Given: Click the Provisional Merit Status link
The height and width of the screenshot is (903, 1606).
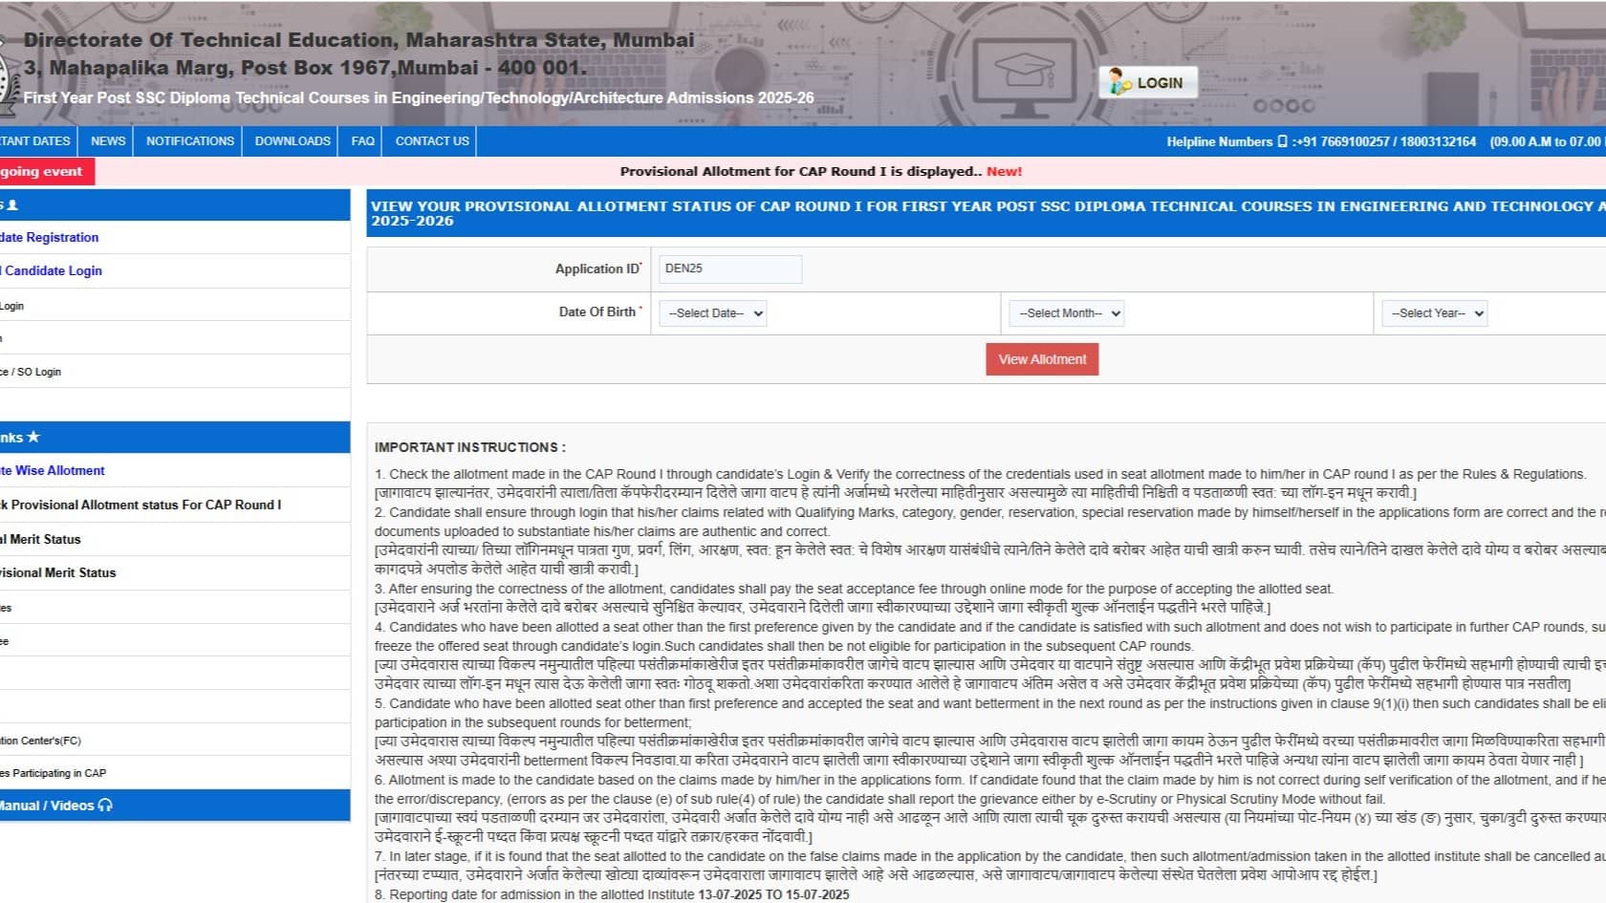Looking at the screenshot, I should pyautogui.click(x=57, y=572).
